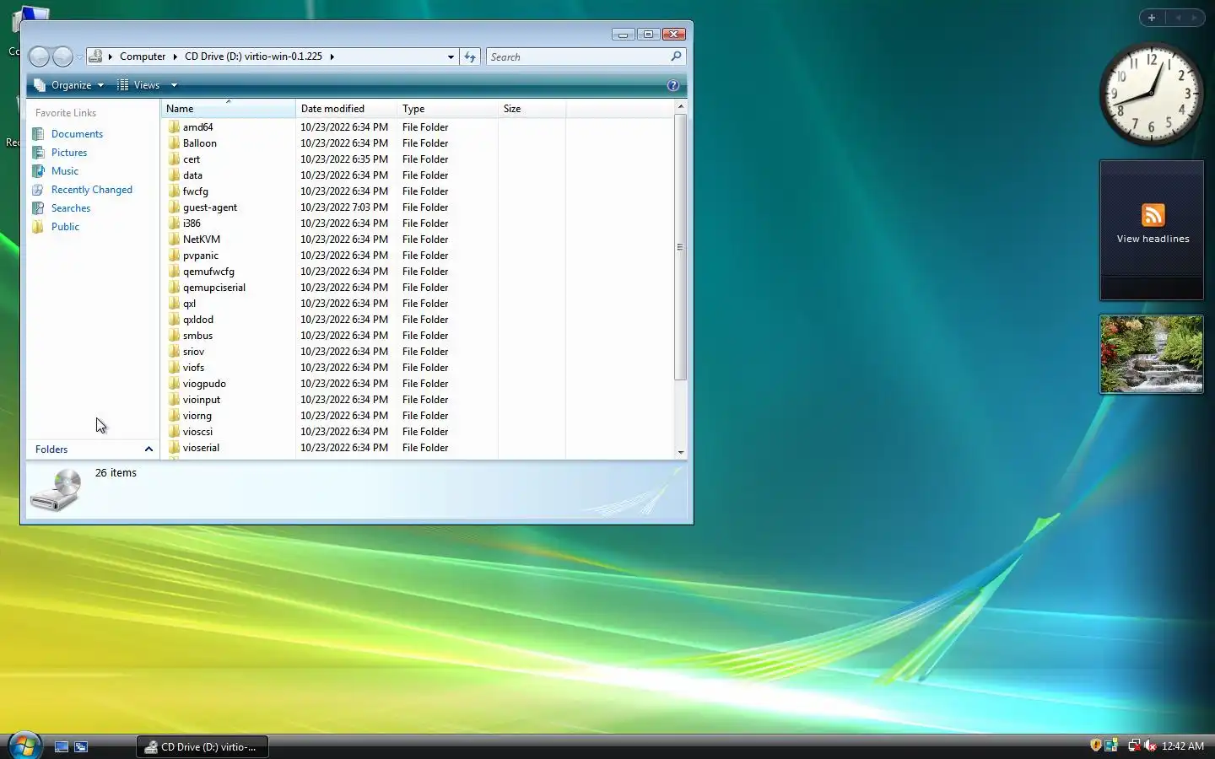Image resolution: width=1215 pixels, height=759 pixels.
Task: Click the search magnifier icon
Action: click(x=676, y=57)
